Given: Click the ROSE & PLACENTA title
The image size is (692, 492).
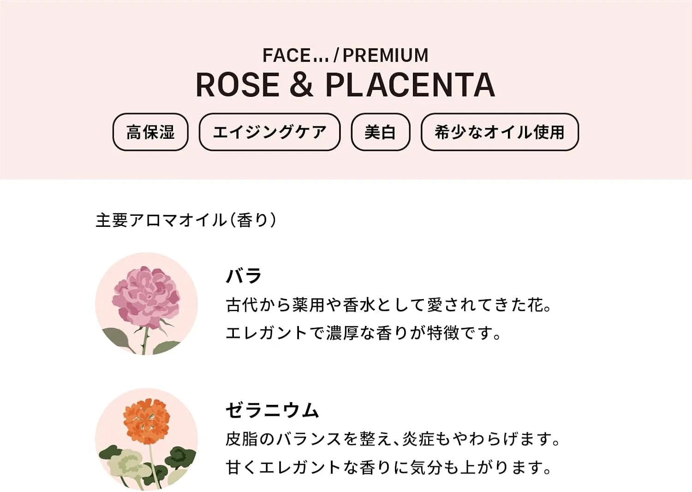Looking at the screenshot, I should pos(346,85).
